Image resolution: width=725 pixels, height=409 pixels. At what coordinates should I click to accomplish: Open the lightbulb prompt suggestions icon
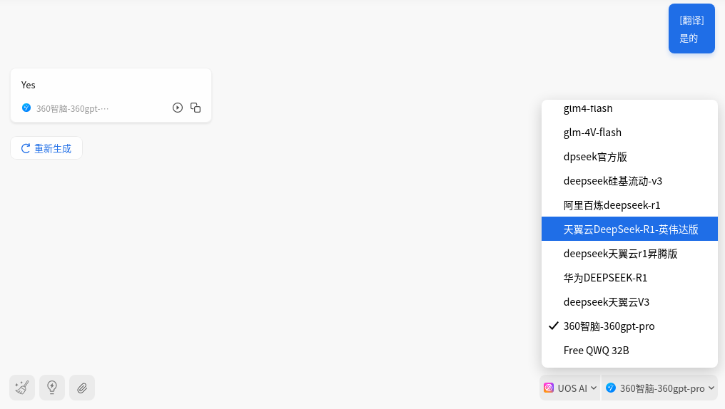[x=52, y=388]
